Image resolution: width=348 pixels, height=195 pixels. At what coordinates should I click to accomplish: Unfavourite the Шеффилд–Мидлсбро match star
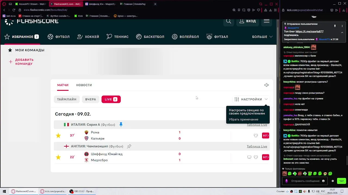pyautogui.click(x=58, y=157)
